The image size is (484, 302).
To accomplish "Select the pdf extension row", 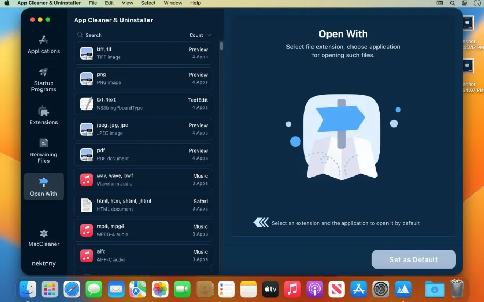I will coord(143,154).
